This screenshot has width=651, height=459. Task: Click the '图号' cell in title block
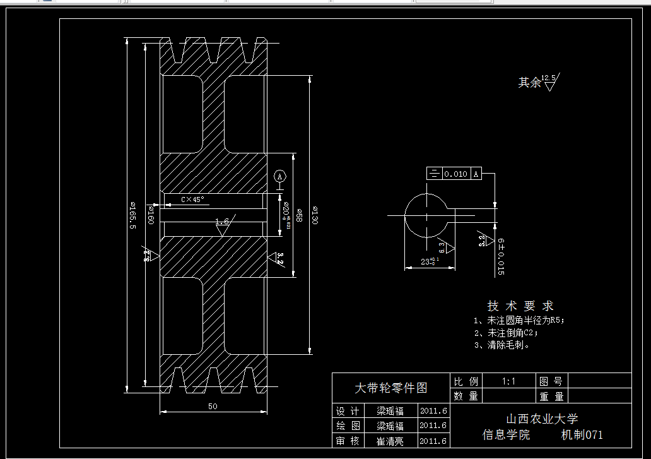(x=551, y=381)
